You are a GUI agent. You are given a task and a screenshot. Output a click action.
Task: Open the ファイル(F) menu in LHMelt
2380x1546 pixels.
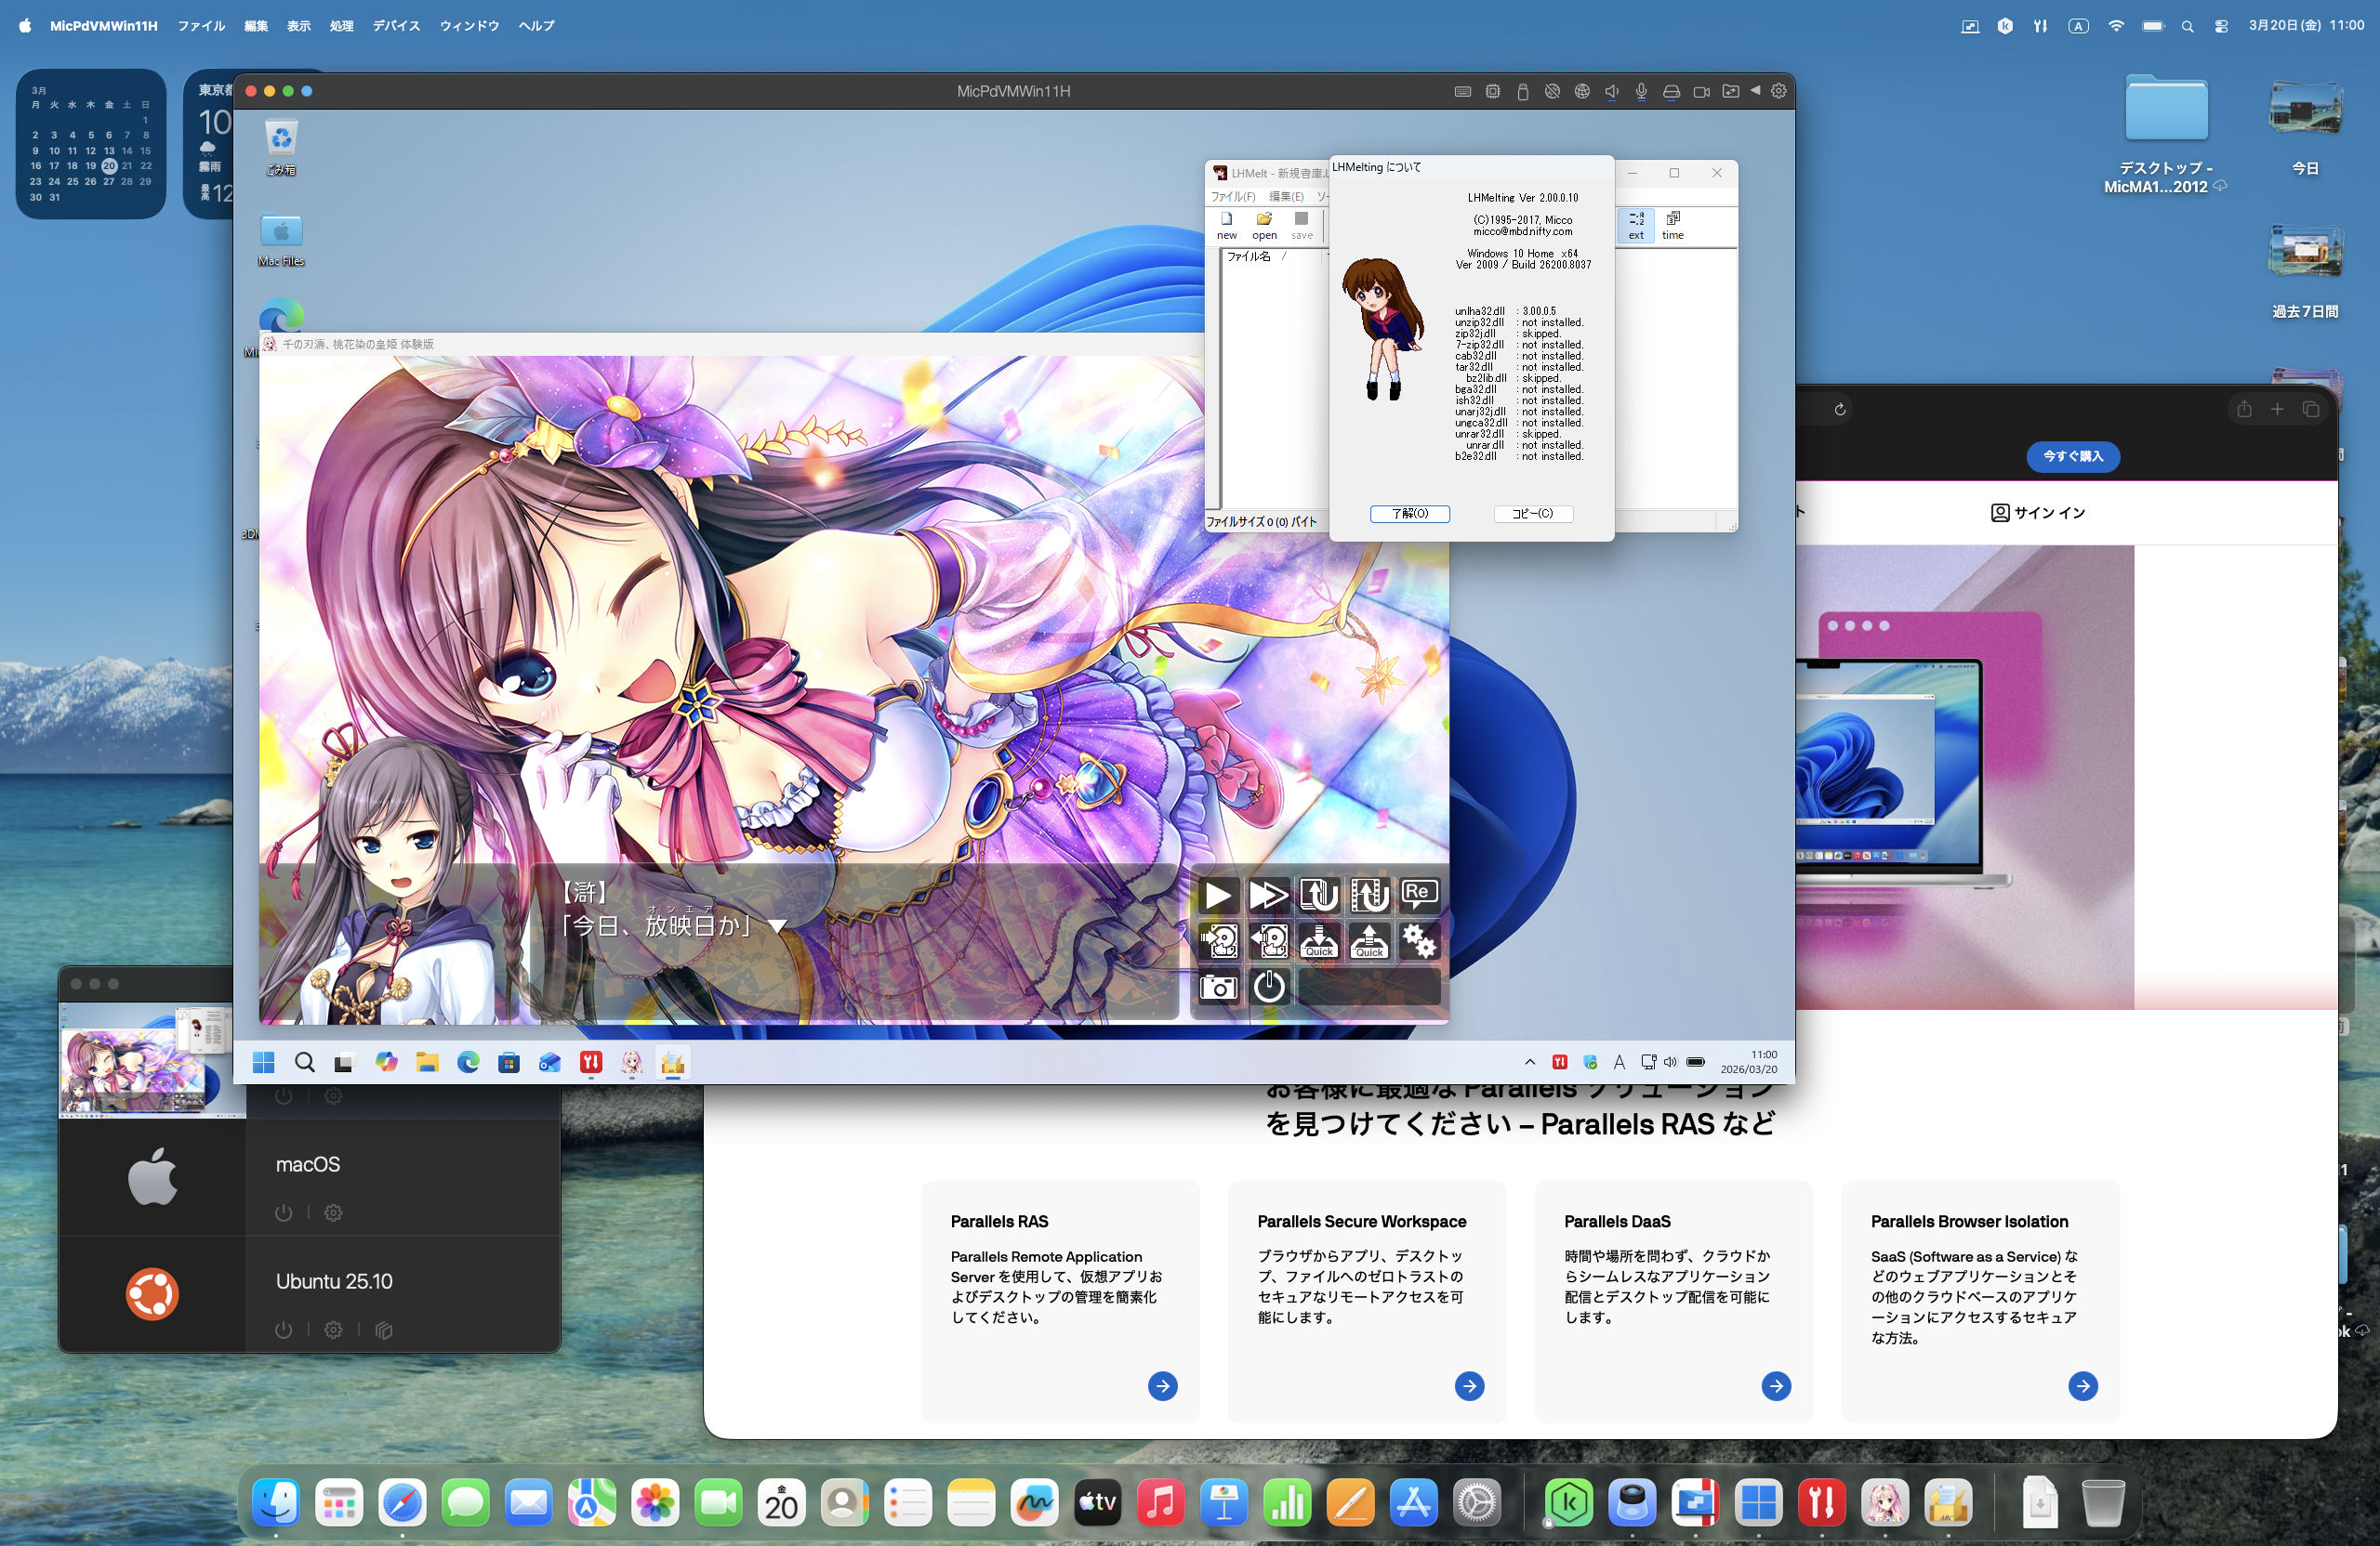click(1232, 197)
